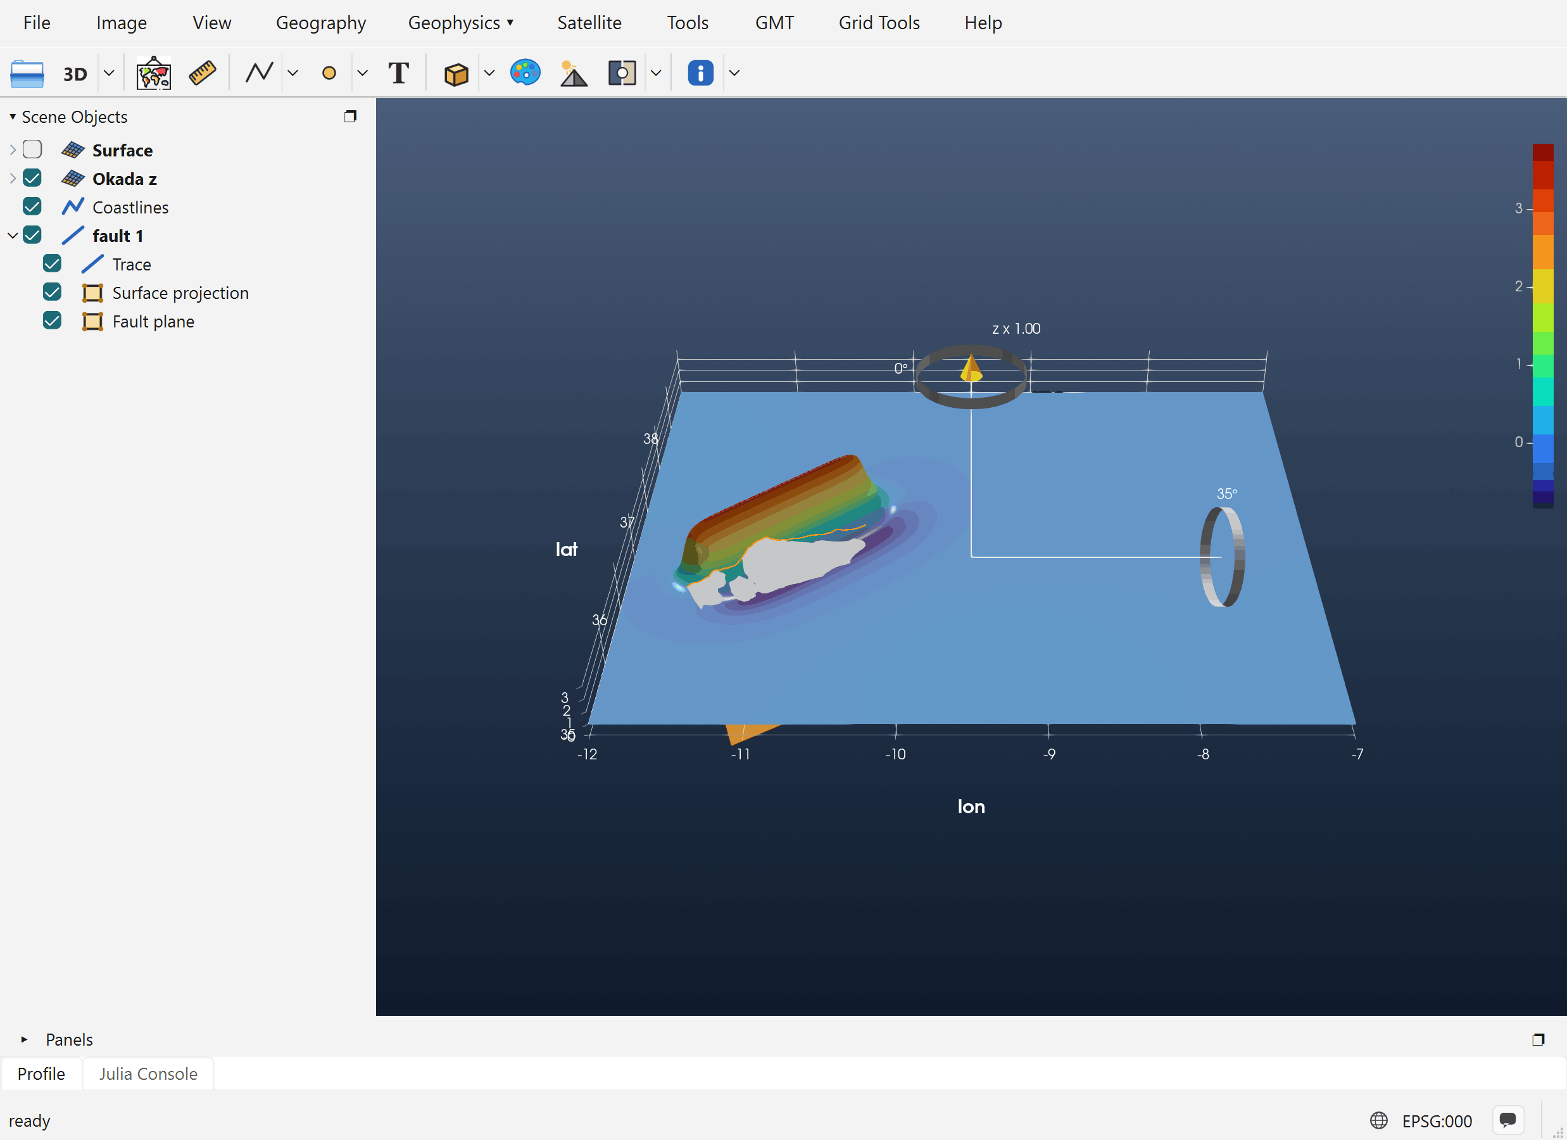Select the polyline draw tool
This screenshot has height=1140, width=1567.
[259, 73]
